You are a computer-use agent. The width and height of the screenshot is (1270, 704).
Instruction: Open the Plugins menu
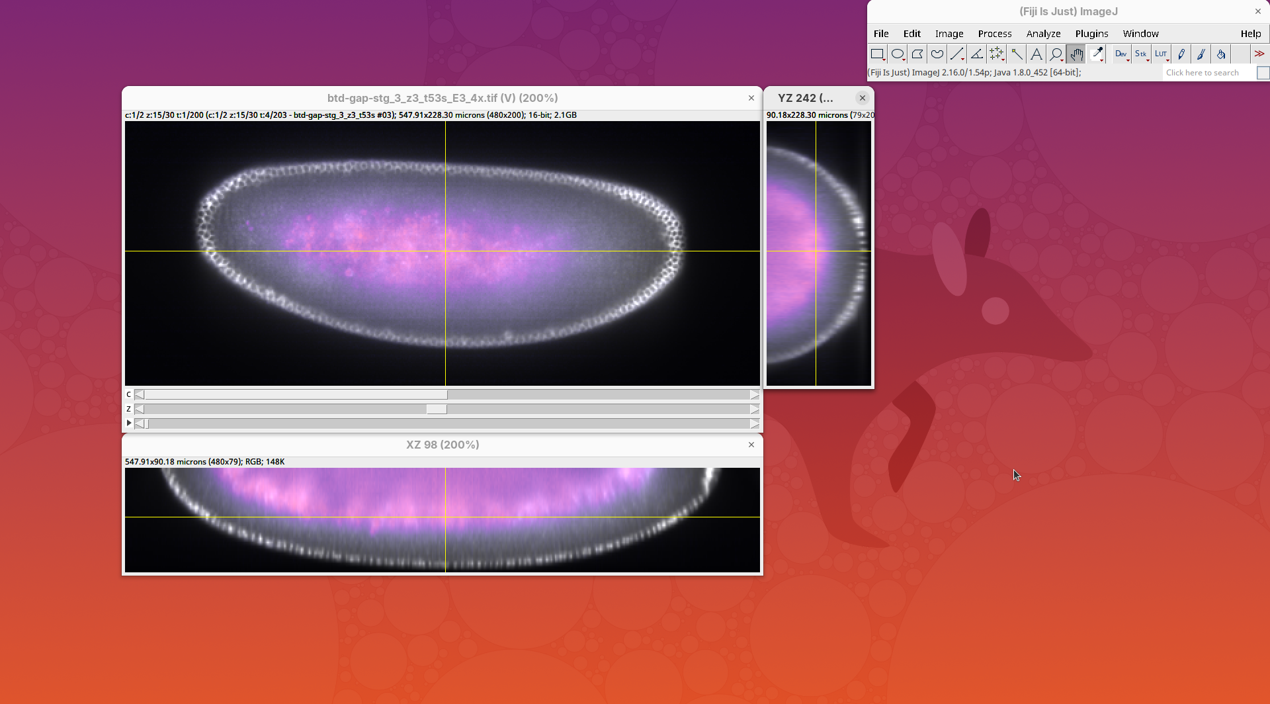(x=1091, y=34)
